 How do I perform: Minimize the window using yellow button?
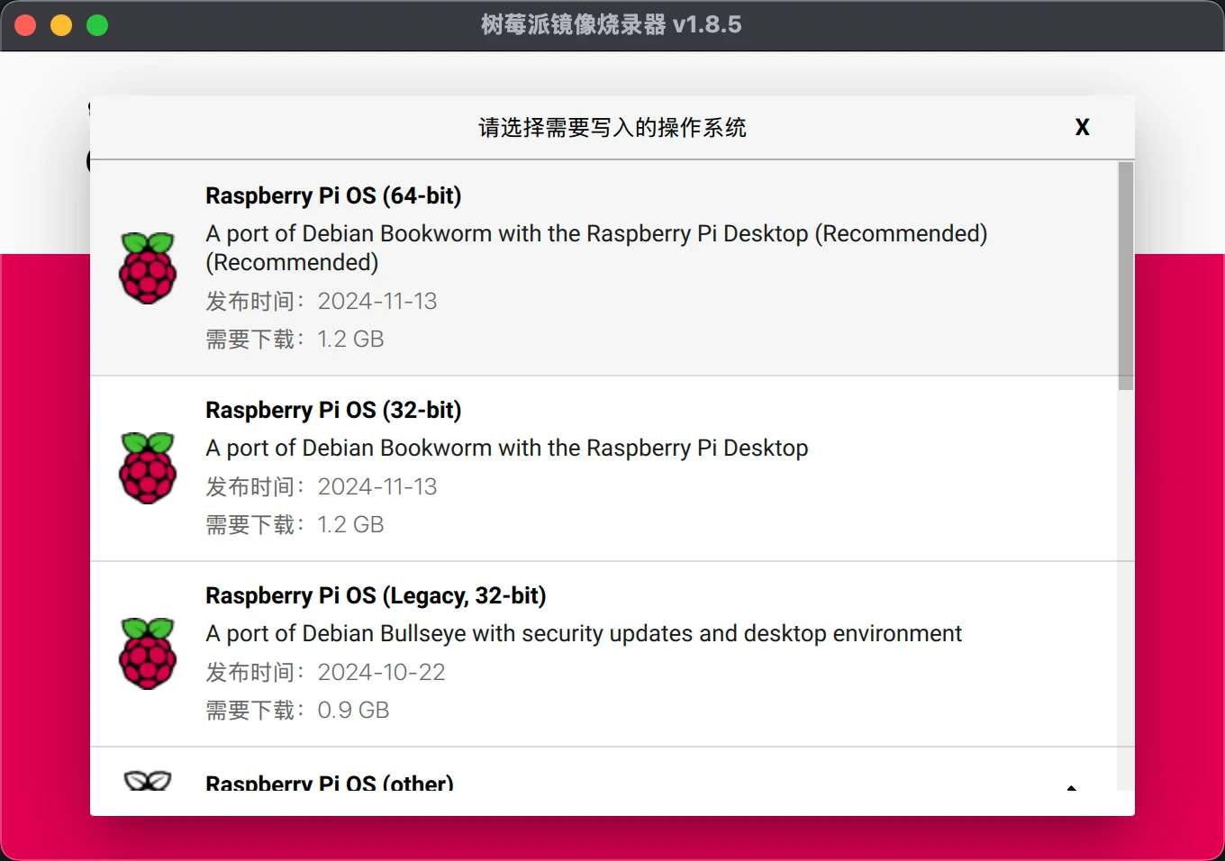[61, 25]
